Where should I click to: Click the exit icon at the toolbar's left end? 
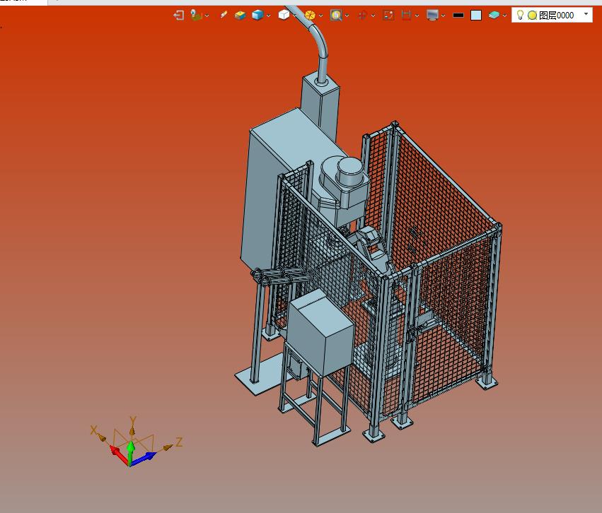click(x=178, y=15)
